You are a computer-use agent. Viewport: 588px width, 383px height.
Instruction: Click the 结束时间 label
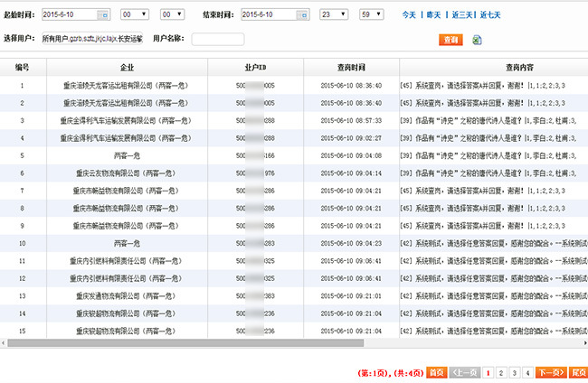click(218, 15)
